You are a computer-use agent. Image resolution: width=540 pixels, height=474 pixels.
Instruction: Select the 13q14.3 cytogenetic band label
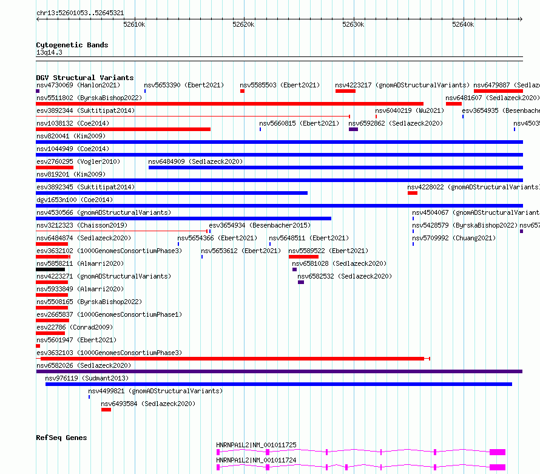[49, 52]
